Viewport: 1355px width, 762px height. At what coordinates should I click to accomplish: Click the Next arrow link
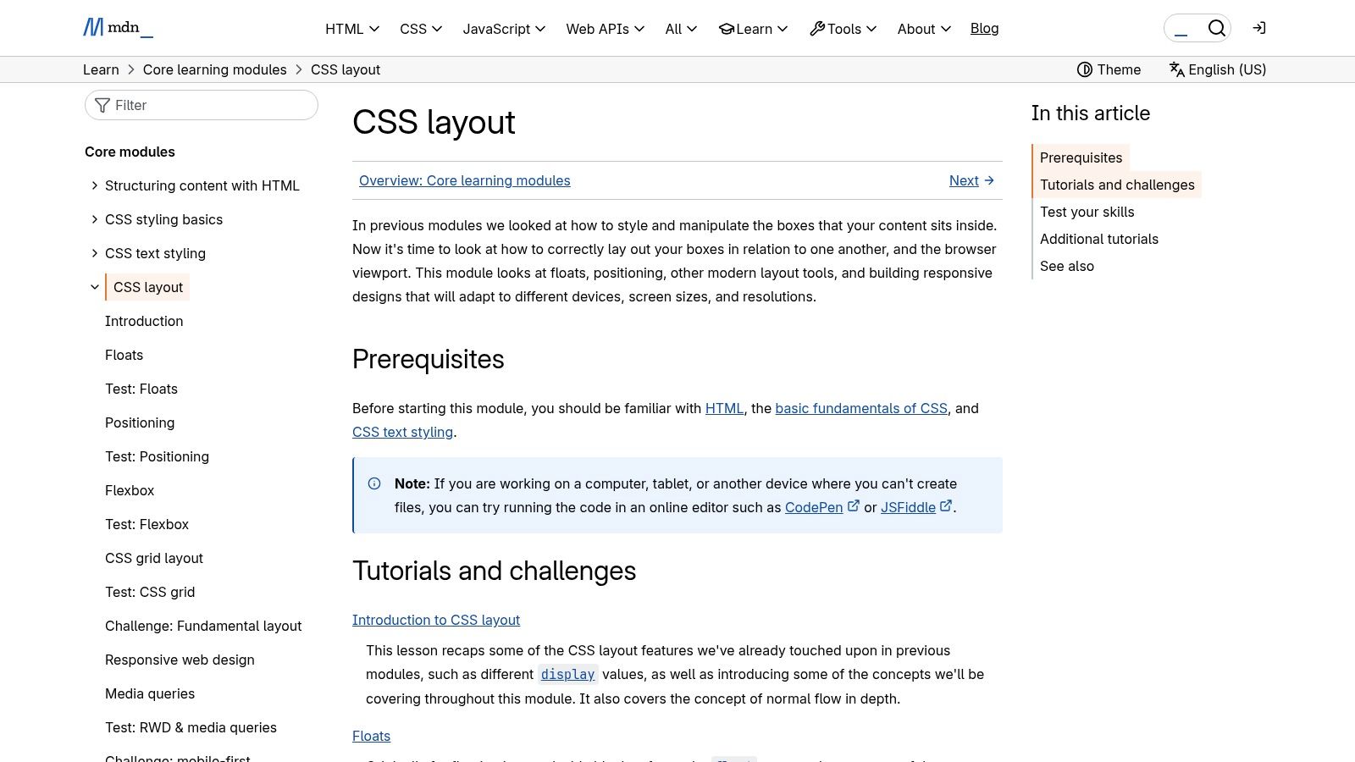tap(971, 180)
